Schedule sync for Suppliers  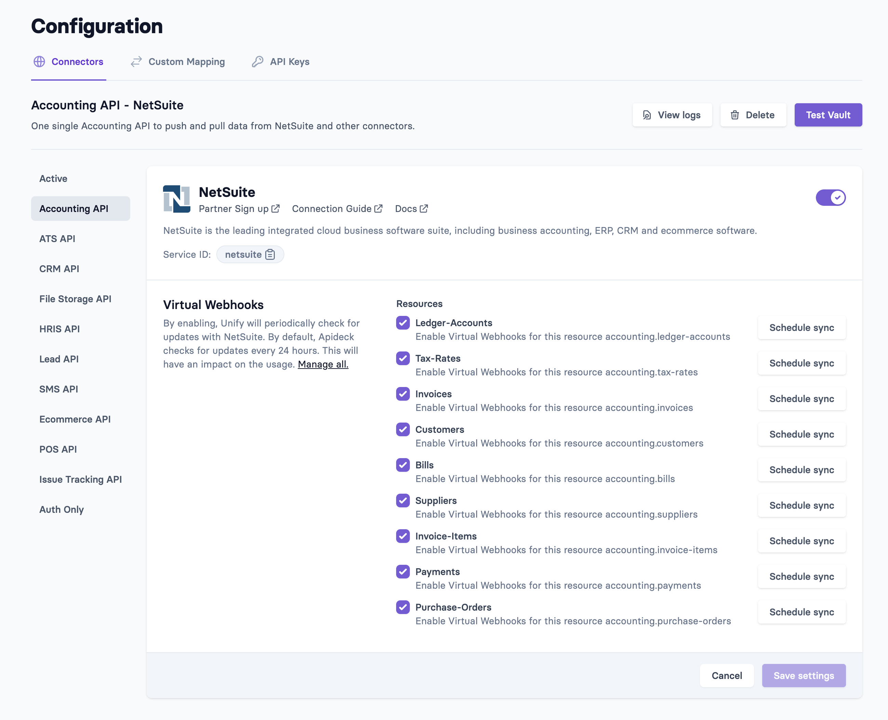[802, 506]
